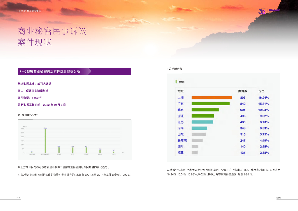Click the teal 江苏 bar
The image size is (298, 211).
click(202, 122)
